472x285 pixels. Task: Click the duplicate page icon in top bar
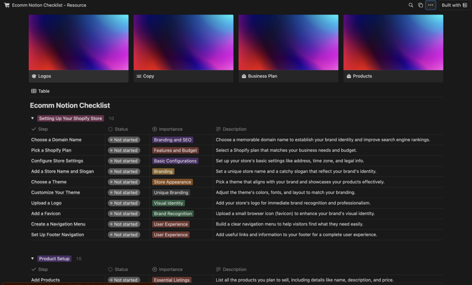[x=420, y=5]
